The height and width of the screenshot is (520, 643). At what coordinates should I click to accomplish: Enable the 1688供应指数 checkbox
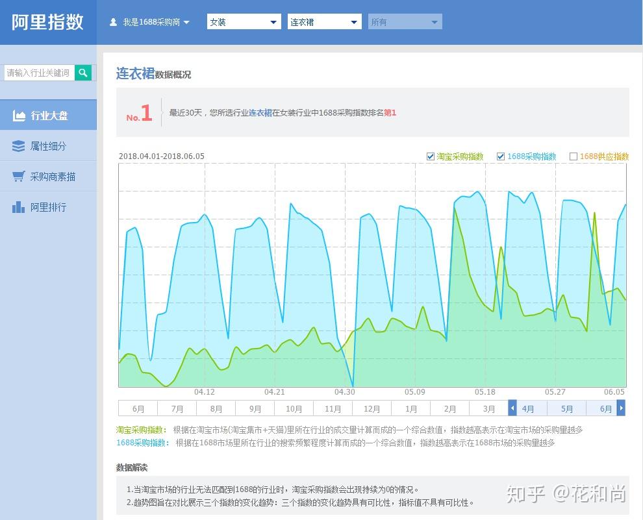coord(574,156)
